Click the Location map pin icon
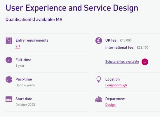The image size is (160, 117). (99, 79)
